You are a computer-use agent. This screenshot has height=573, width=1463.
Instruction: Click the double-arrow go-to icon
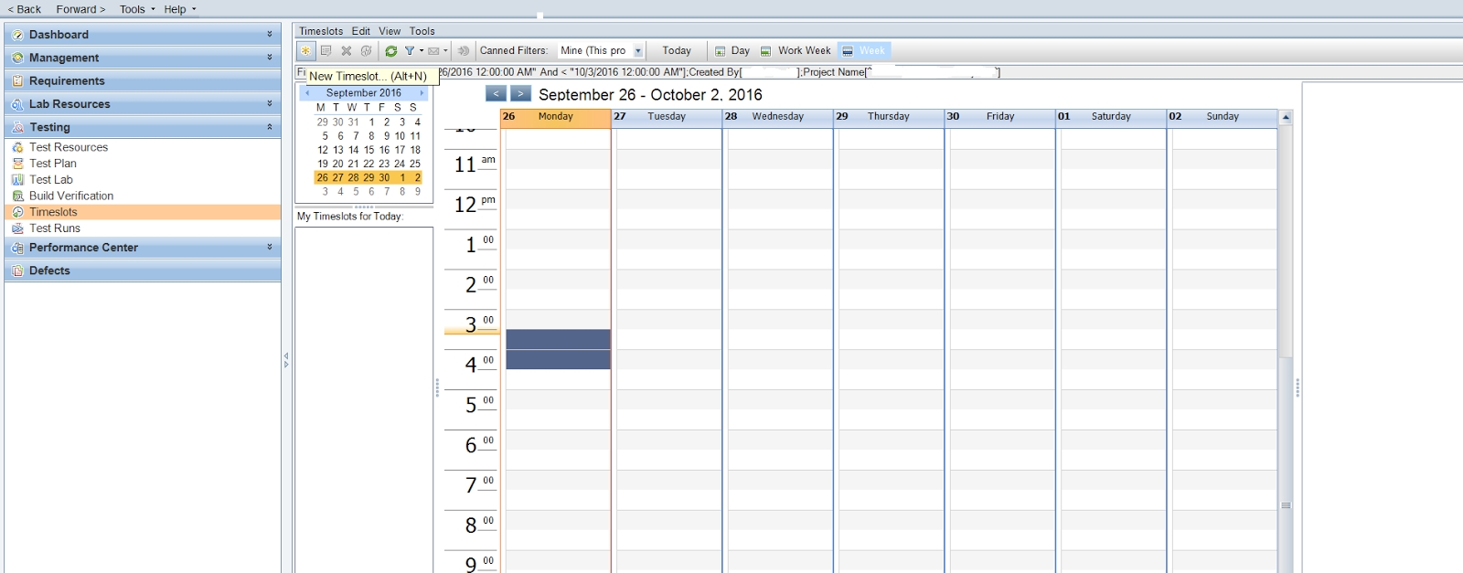click(x=464, y=51)
